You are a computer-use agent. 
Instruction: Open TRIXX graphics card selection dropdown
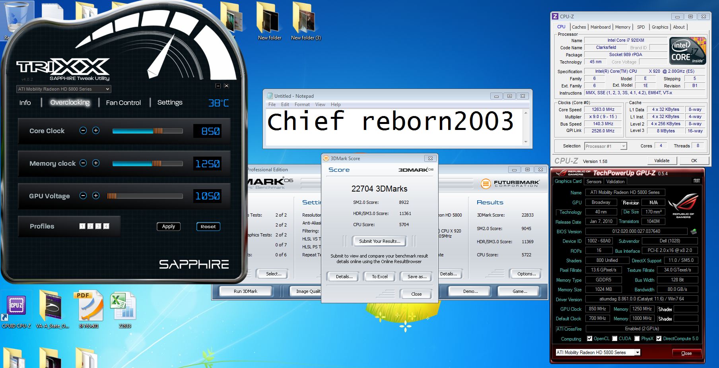(64, 89)
